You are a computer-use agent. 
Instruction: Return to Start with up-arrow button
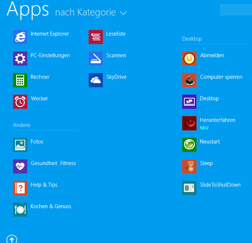(12, 239)
